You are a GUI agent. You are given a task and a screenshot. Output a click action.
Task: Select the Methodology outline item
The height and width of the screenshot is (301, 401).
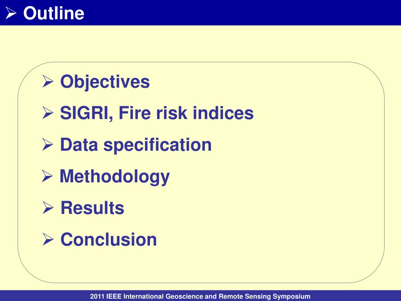(x=115, y=177)
